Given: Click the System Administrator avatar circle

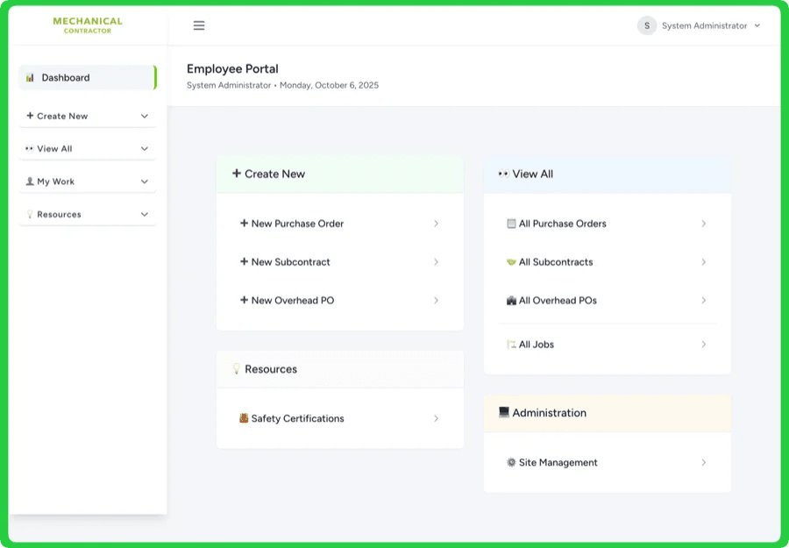Looking at the screenshot, I should (646, 25).
